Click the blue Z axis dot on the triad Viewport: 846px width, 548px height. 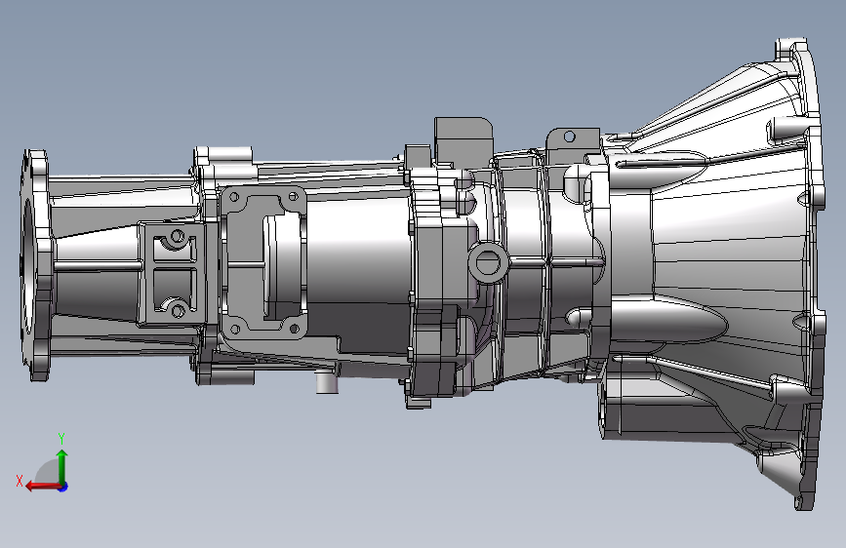click(63, 487)
